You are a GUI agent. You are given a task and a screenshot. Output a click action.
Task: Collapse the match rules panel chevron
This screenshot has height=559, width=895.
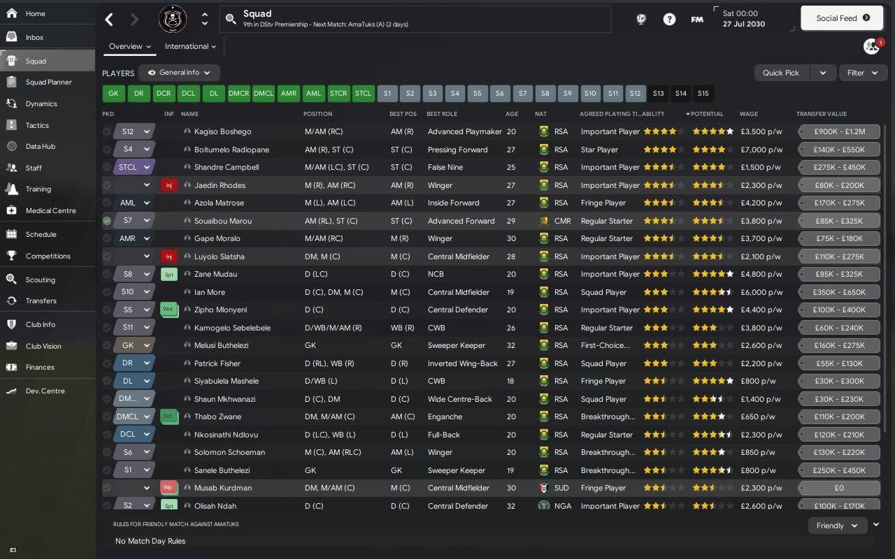coord(876,525)
